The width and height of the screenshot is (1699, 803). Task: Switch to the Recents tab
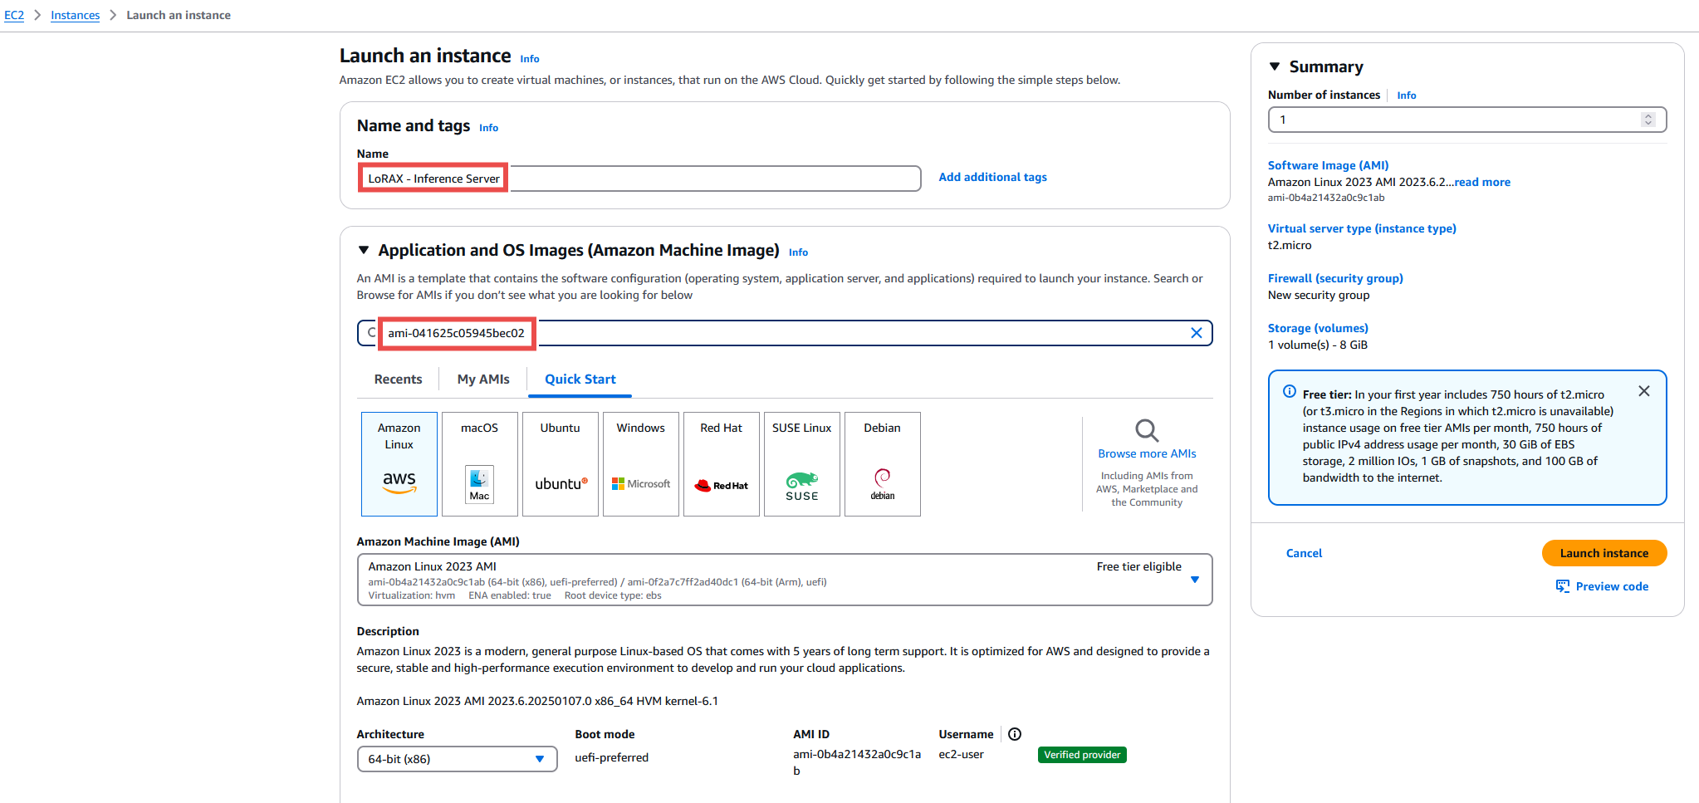(398, 379)
